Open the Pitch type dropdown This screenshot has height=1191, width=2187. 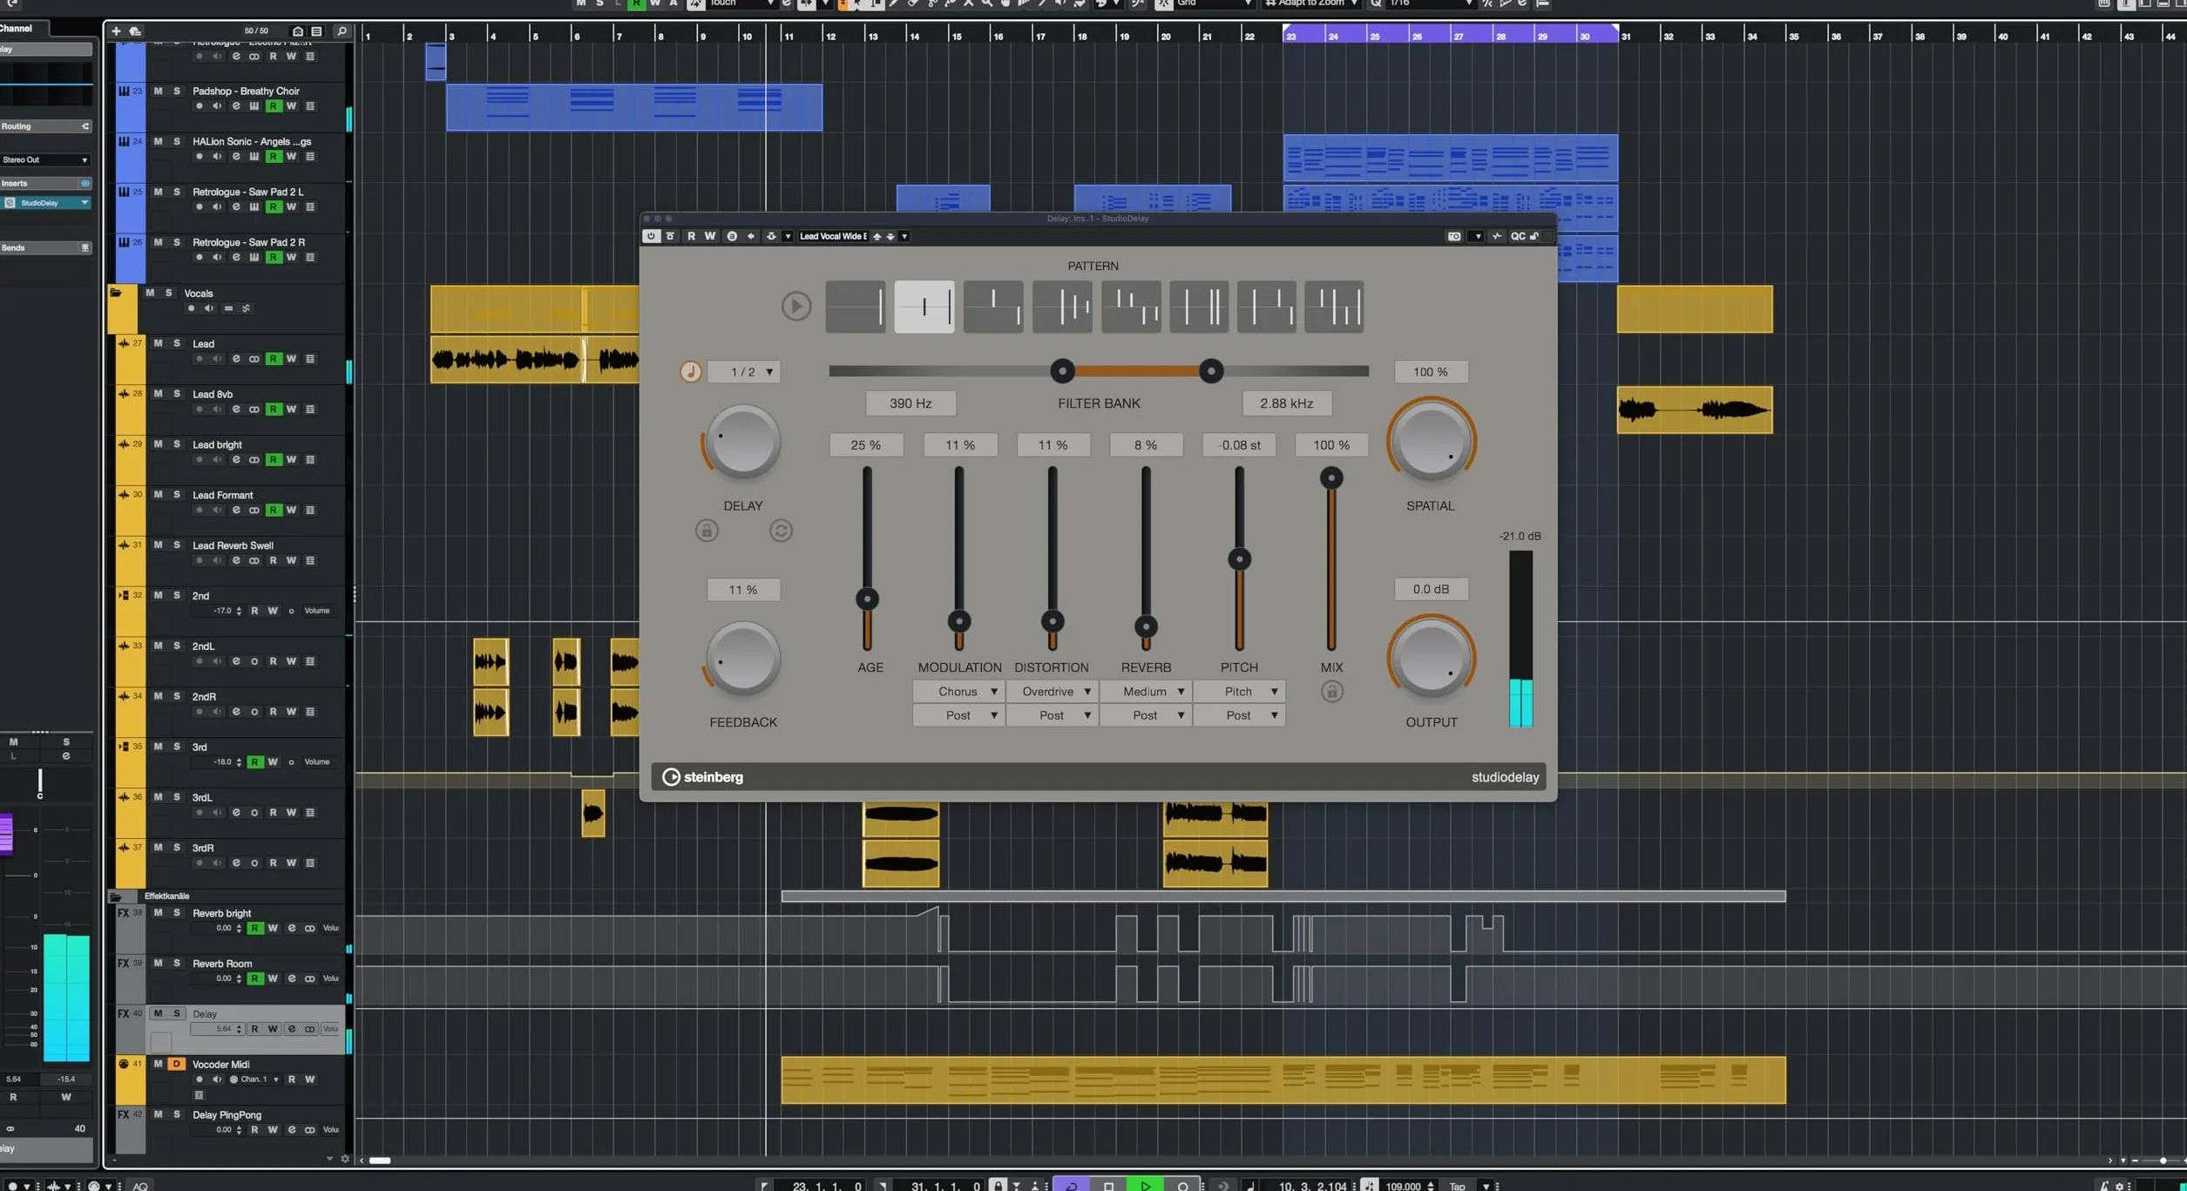coord(1239,692)
